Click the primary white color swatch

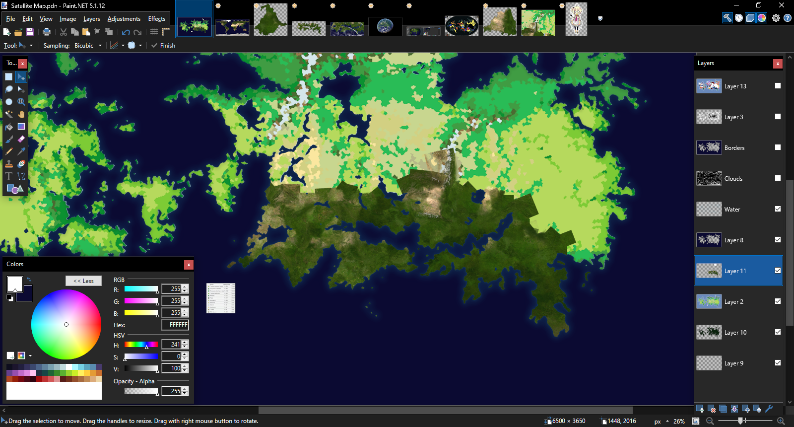click(15, 285)
